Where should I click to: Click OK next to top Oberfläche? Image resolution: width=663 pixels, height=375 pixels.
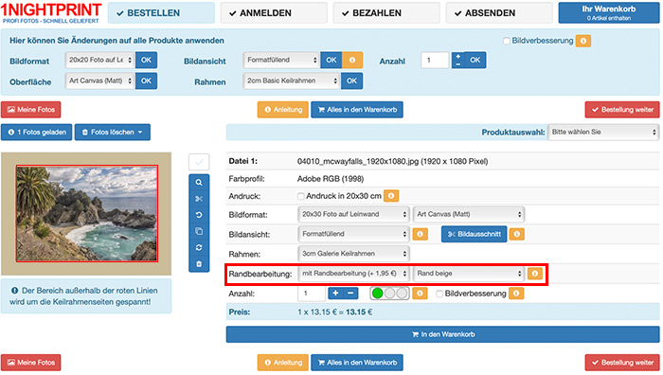146,80
